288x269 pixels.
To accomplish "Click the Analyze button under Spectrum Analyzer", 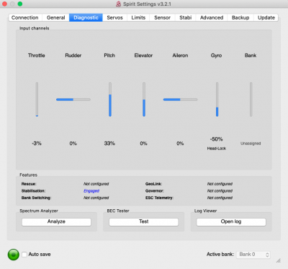I will tap(56, 221).
